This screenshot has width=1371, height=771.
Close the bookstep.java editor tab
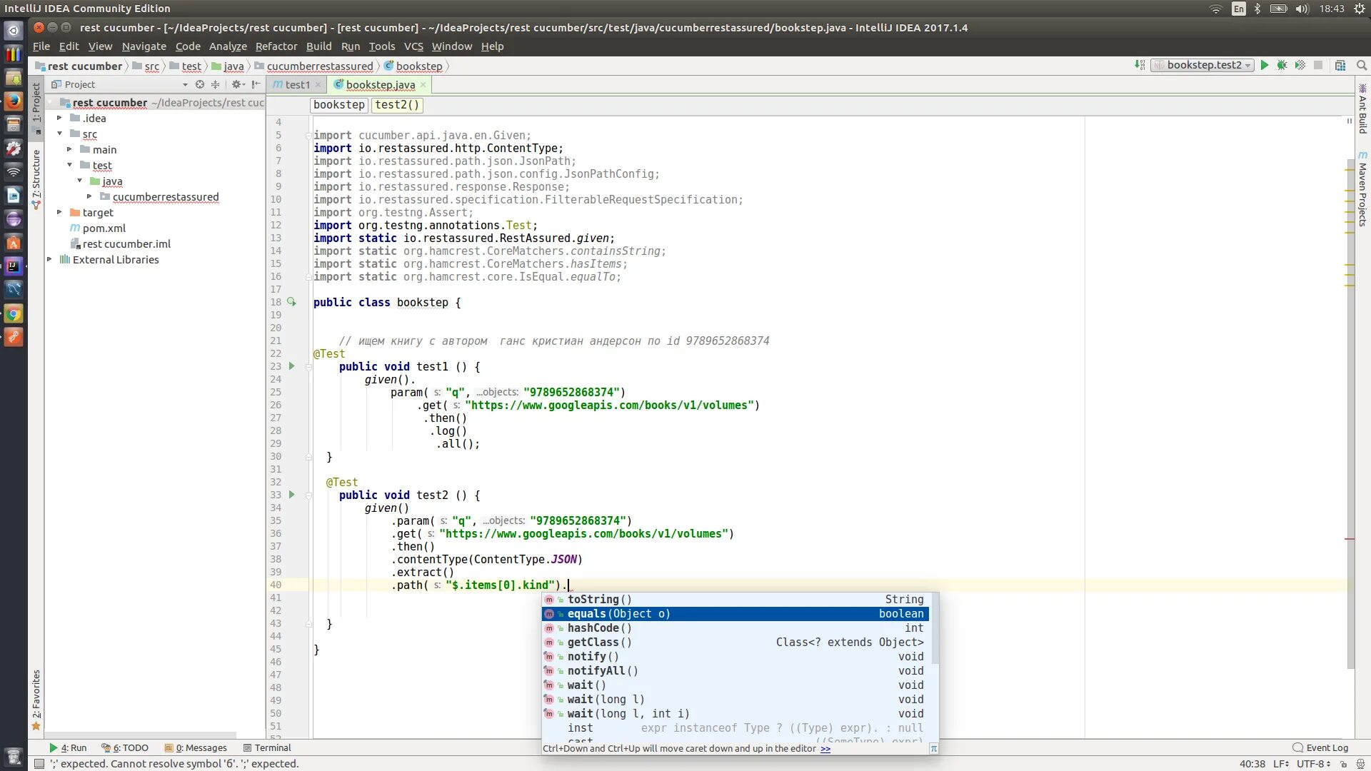point(423,85)
